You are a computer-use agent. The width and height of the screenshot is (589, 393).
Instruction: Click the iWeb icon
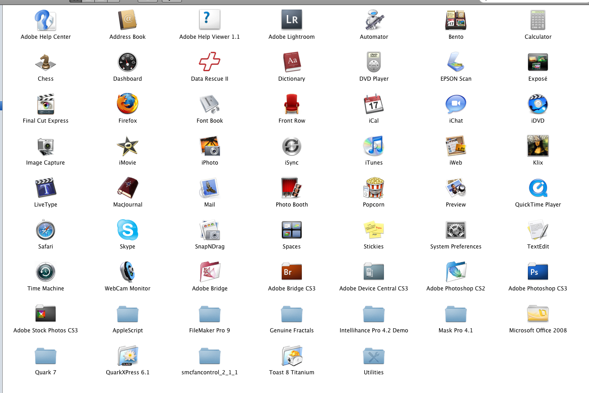(x=456, y=146)
